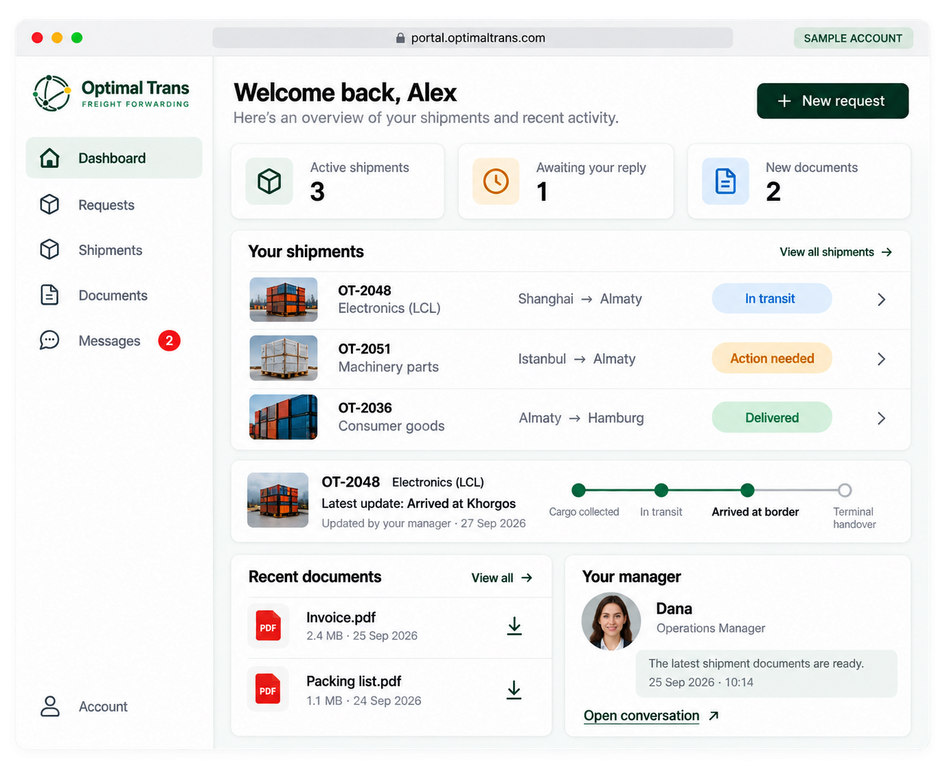Click the New request button
The height and width of the screenshot is (770, 945).
[833, 101]
